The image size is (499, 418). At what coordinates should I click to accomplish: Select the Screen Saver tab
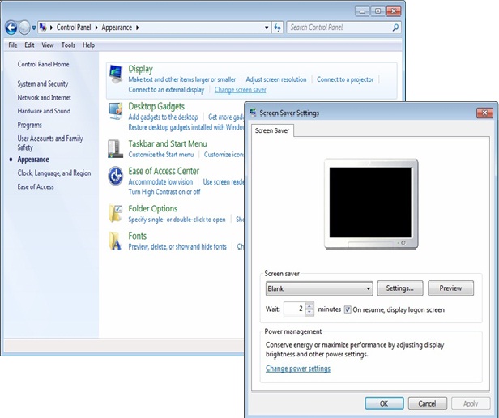pos(272,130)
